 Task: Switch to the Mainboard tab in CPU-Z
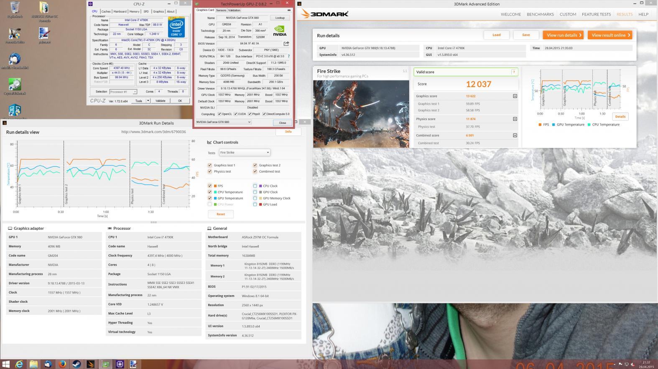coord(120,12)
